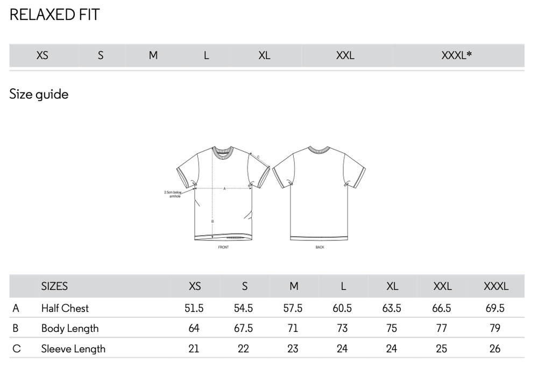Click the 2.5cm below armhole annotation

coord(172,194)
